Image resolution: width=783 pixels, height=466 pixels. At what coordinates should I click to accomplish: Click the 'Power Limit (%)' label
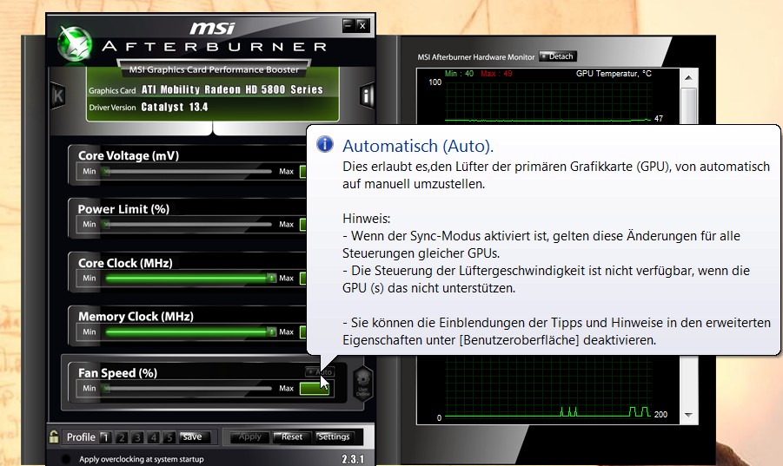(x=124, y=209)
